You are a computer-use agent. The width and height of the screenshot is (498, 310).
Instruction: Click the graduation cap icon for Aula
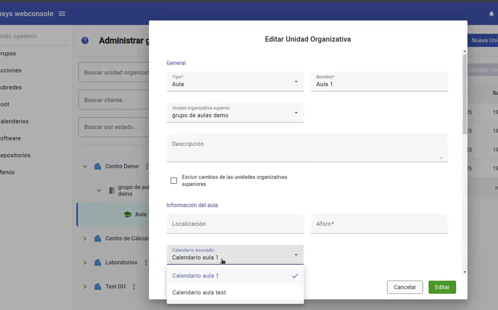pyautogui.click(x=128, y=214)
